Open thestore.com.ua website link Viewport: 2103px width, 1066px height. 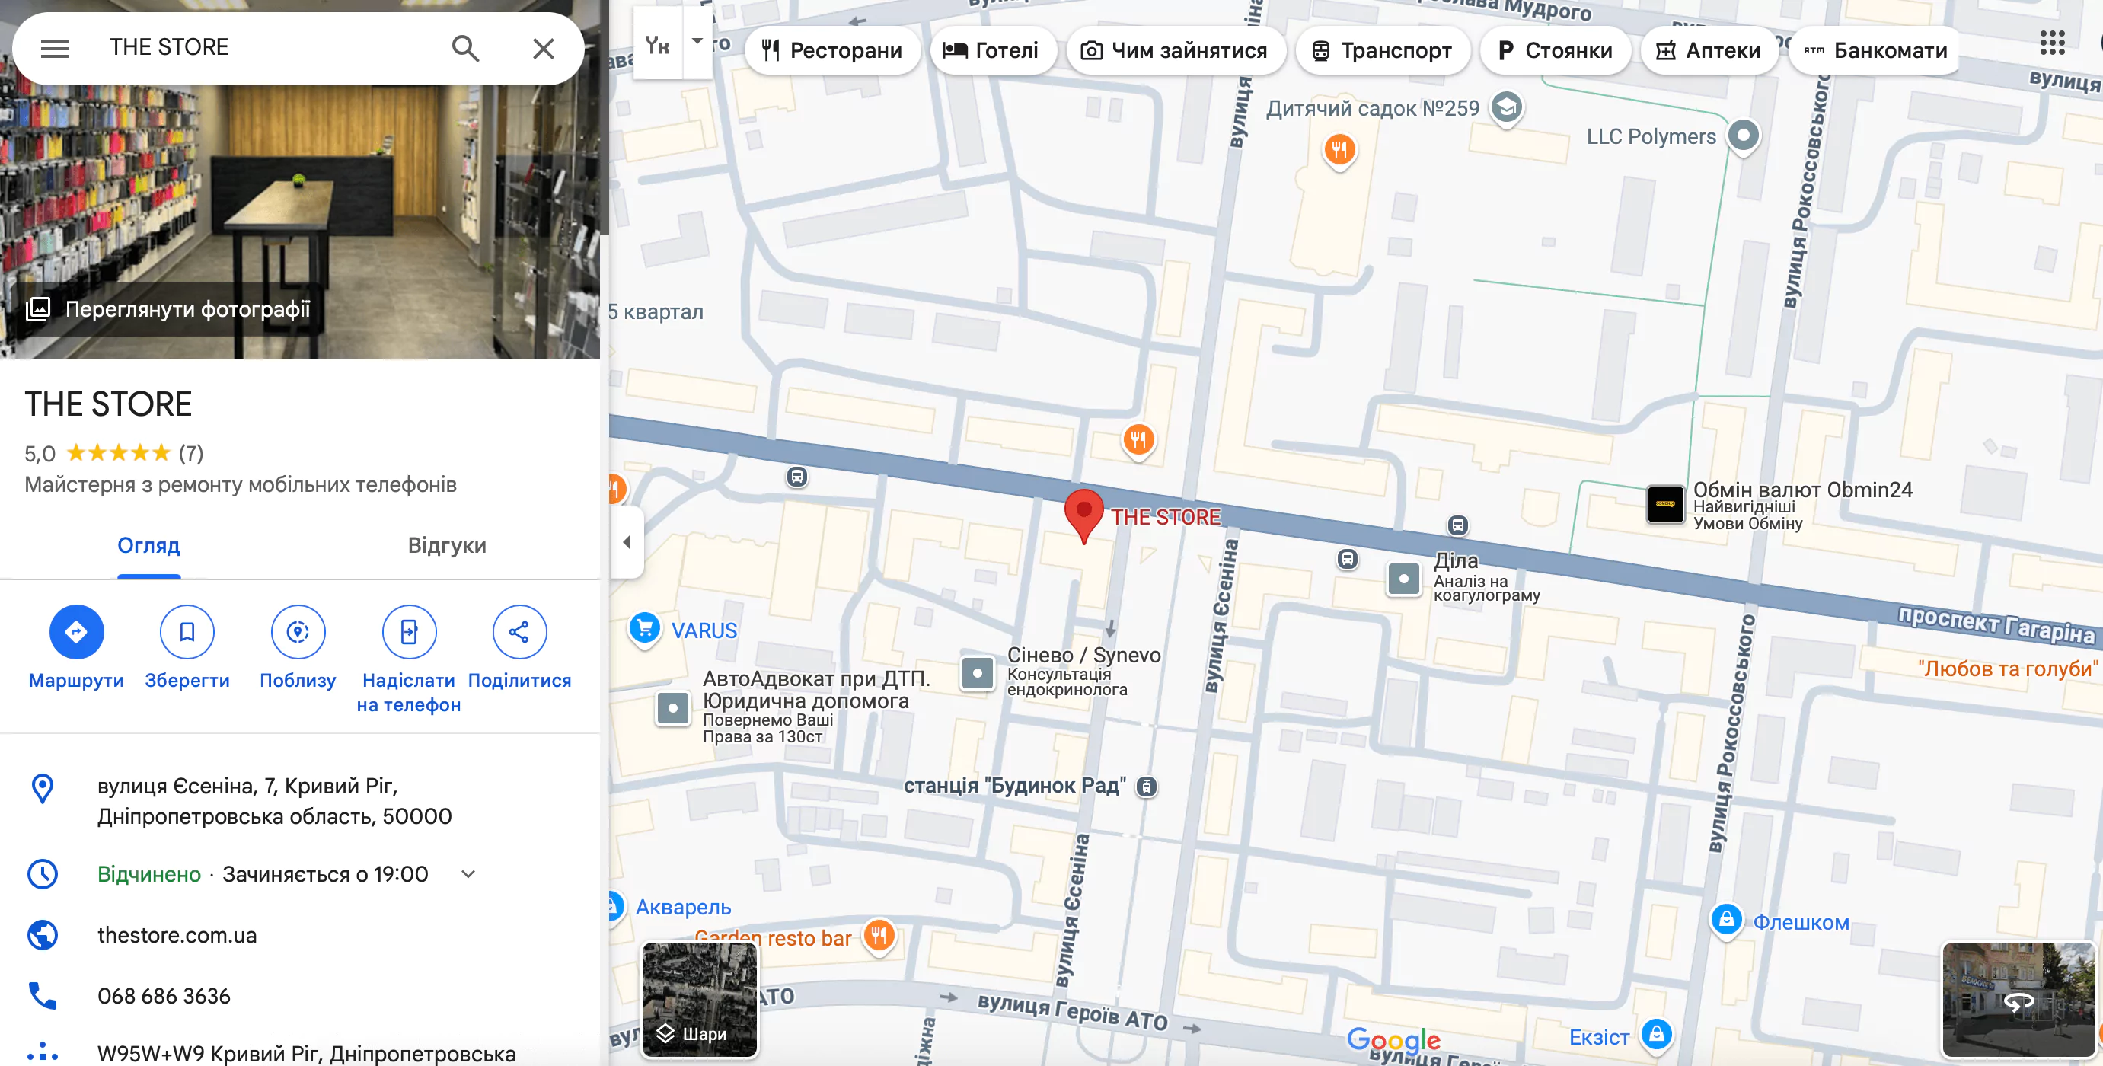[177, 935]
